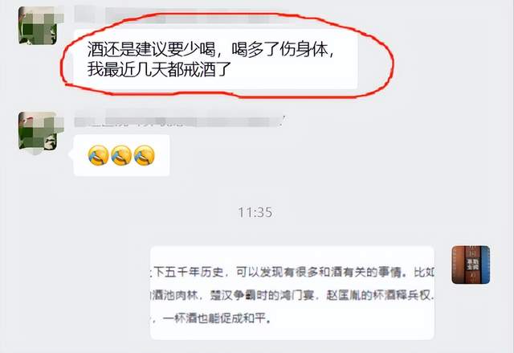This screenshot has width=514, height=353.
Task: Select the message bubble starting 酒还是建议要少喝
Action: click(x=215, y=59)
